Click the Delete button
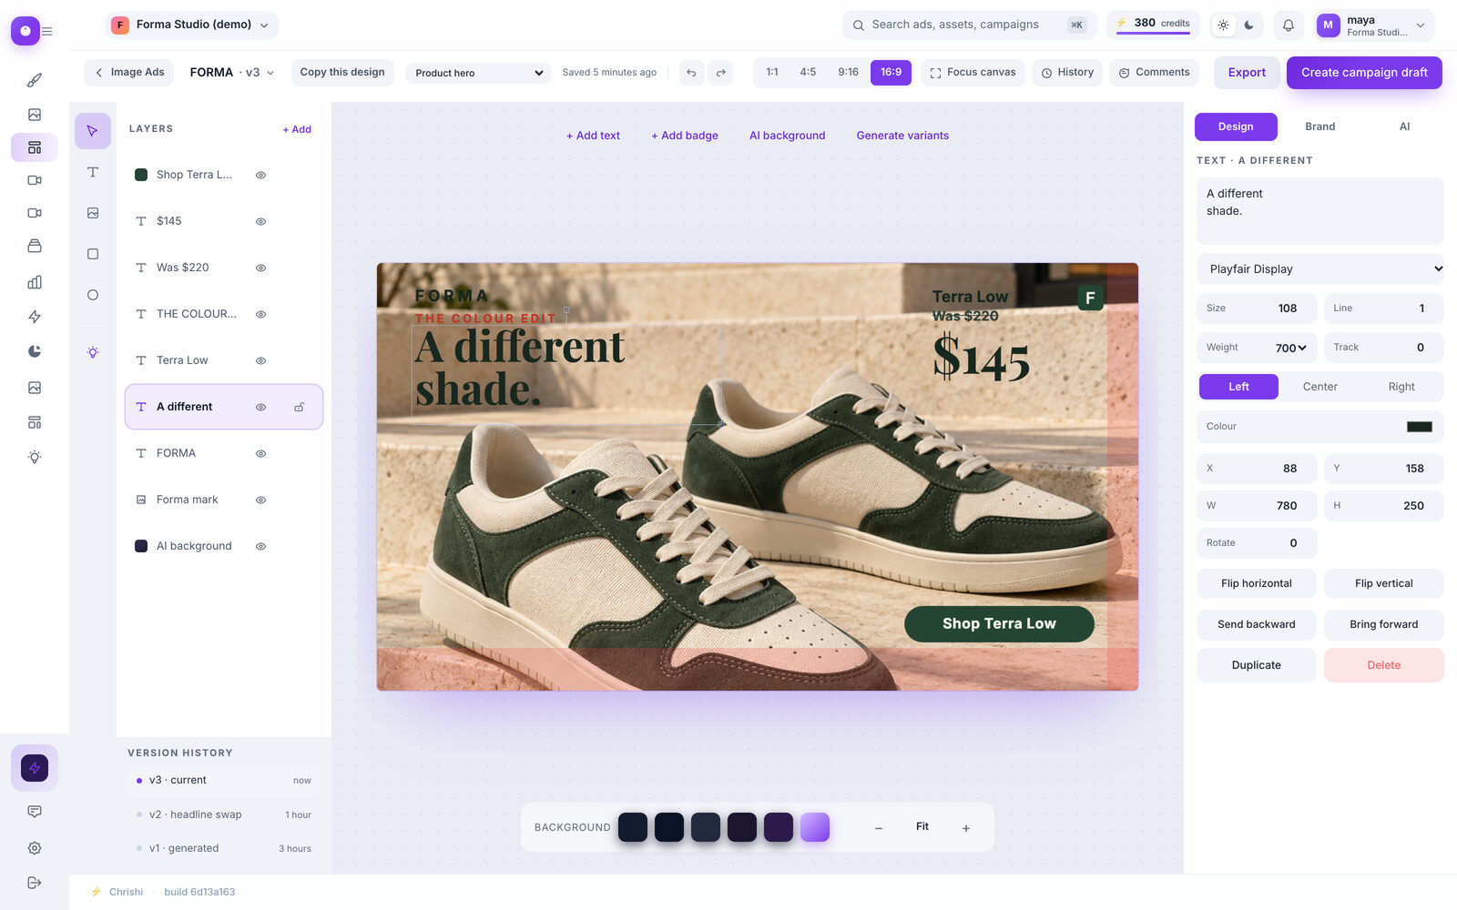This screenshot has height=910, width=1457. [1383, 665]
